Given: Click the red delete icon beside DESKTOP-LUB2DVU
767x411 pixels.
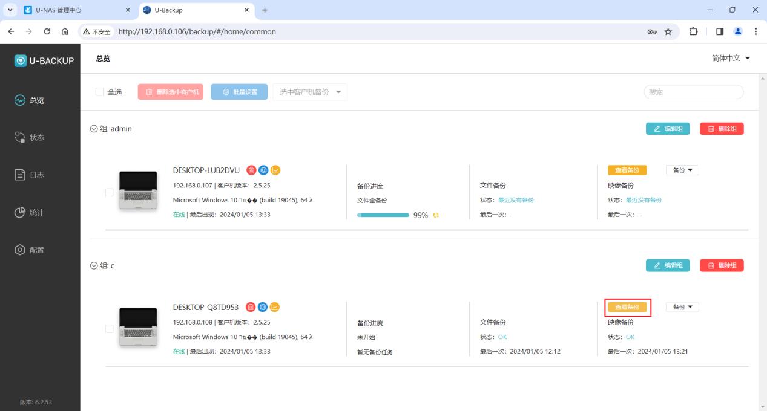Looking at the screenshot, I should pos(251,170).
